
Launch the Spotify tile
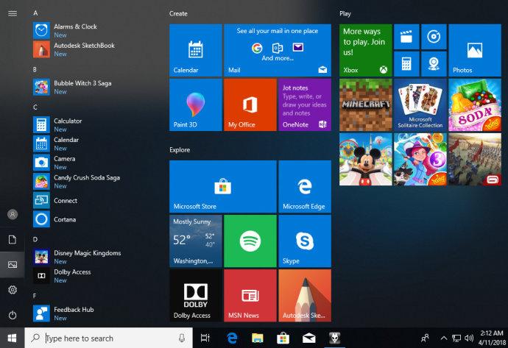(x=250, y=241)
